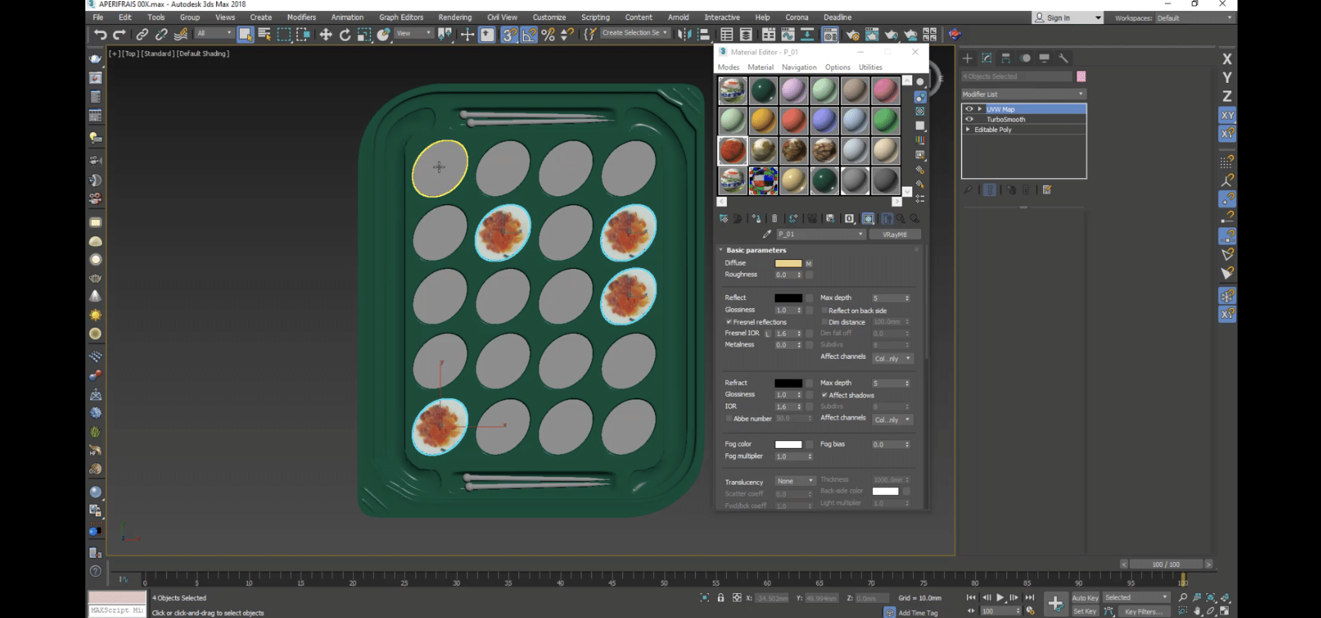The image size is (1321, 618).
Task: Enable Reflect on back side
Action: [x=824, y=311]
